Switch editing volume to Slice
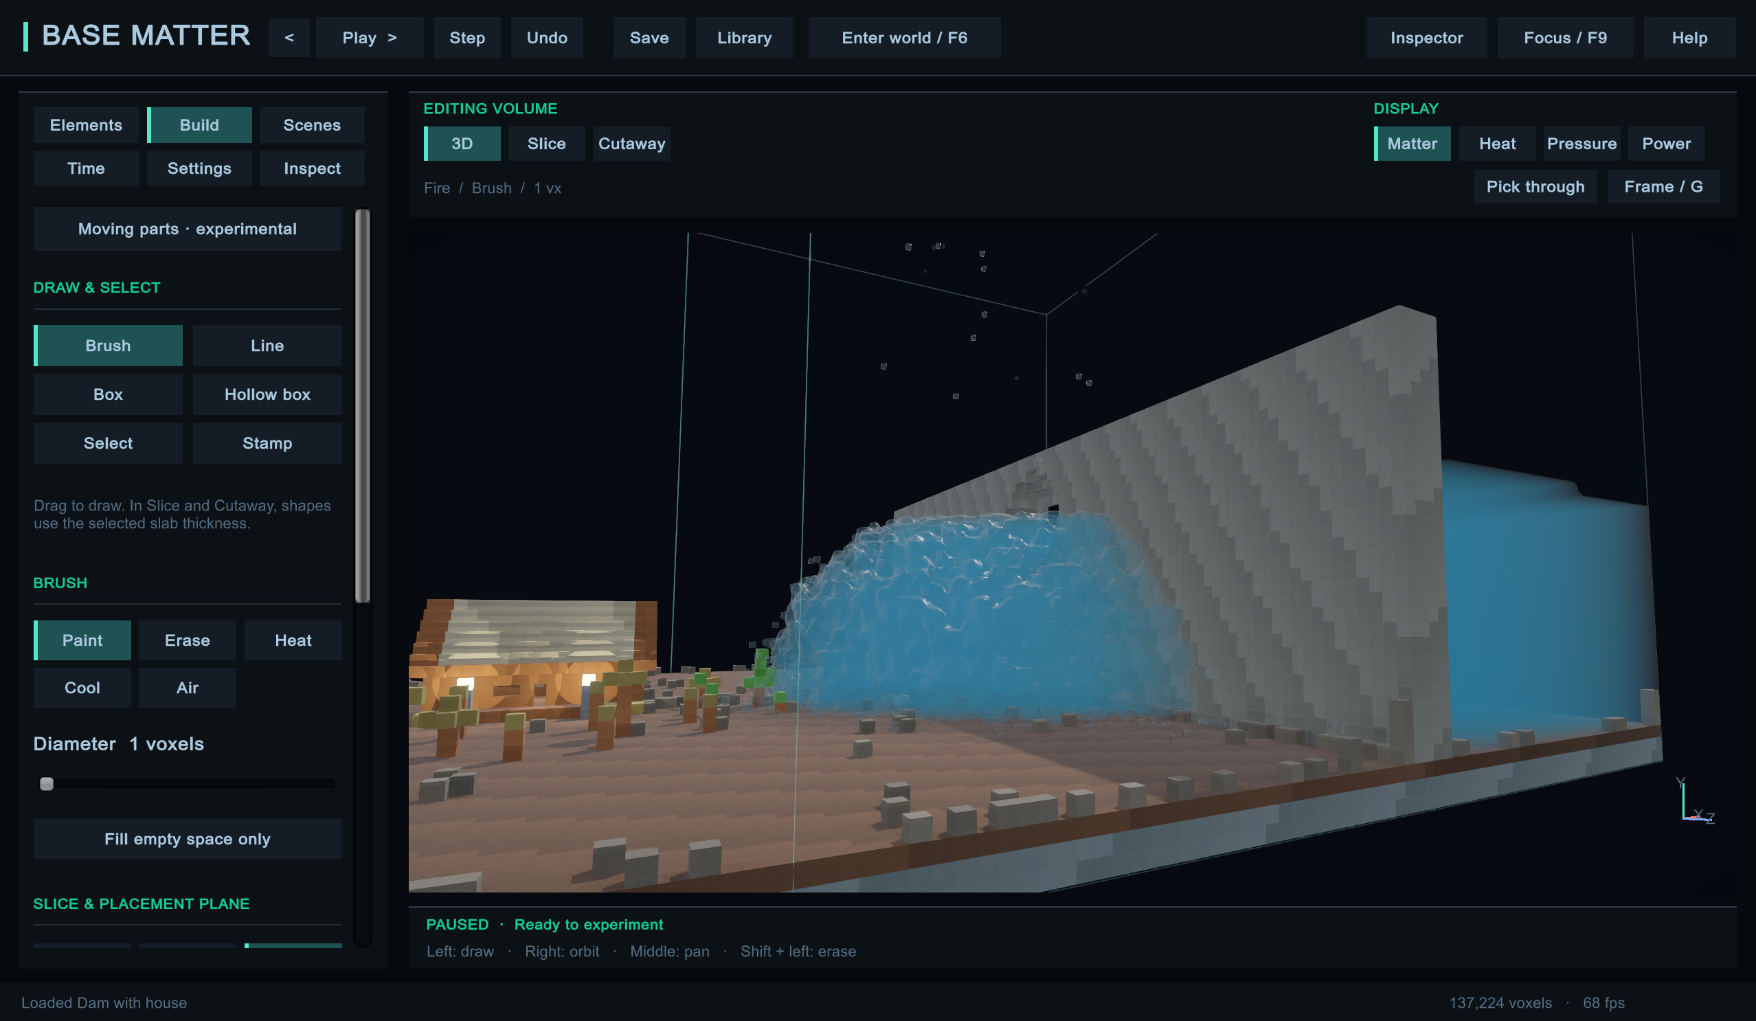The image size is (1756, 1021). point(546,144)
